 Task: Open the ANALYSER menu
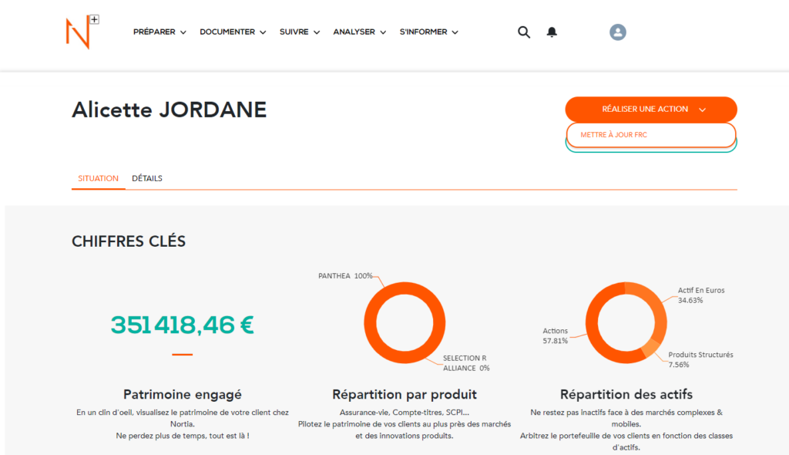click(x=360, y=32)
